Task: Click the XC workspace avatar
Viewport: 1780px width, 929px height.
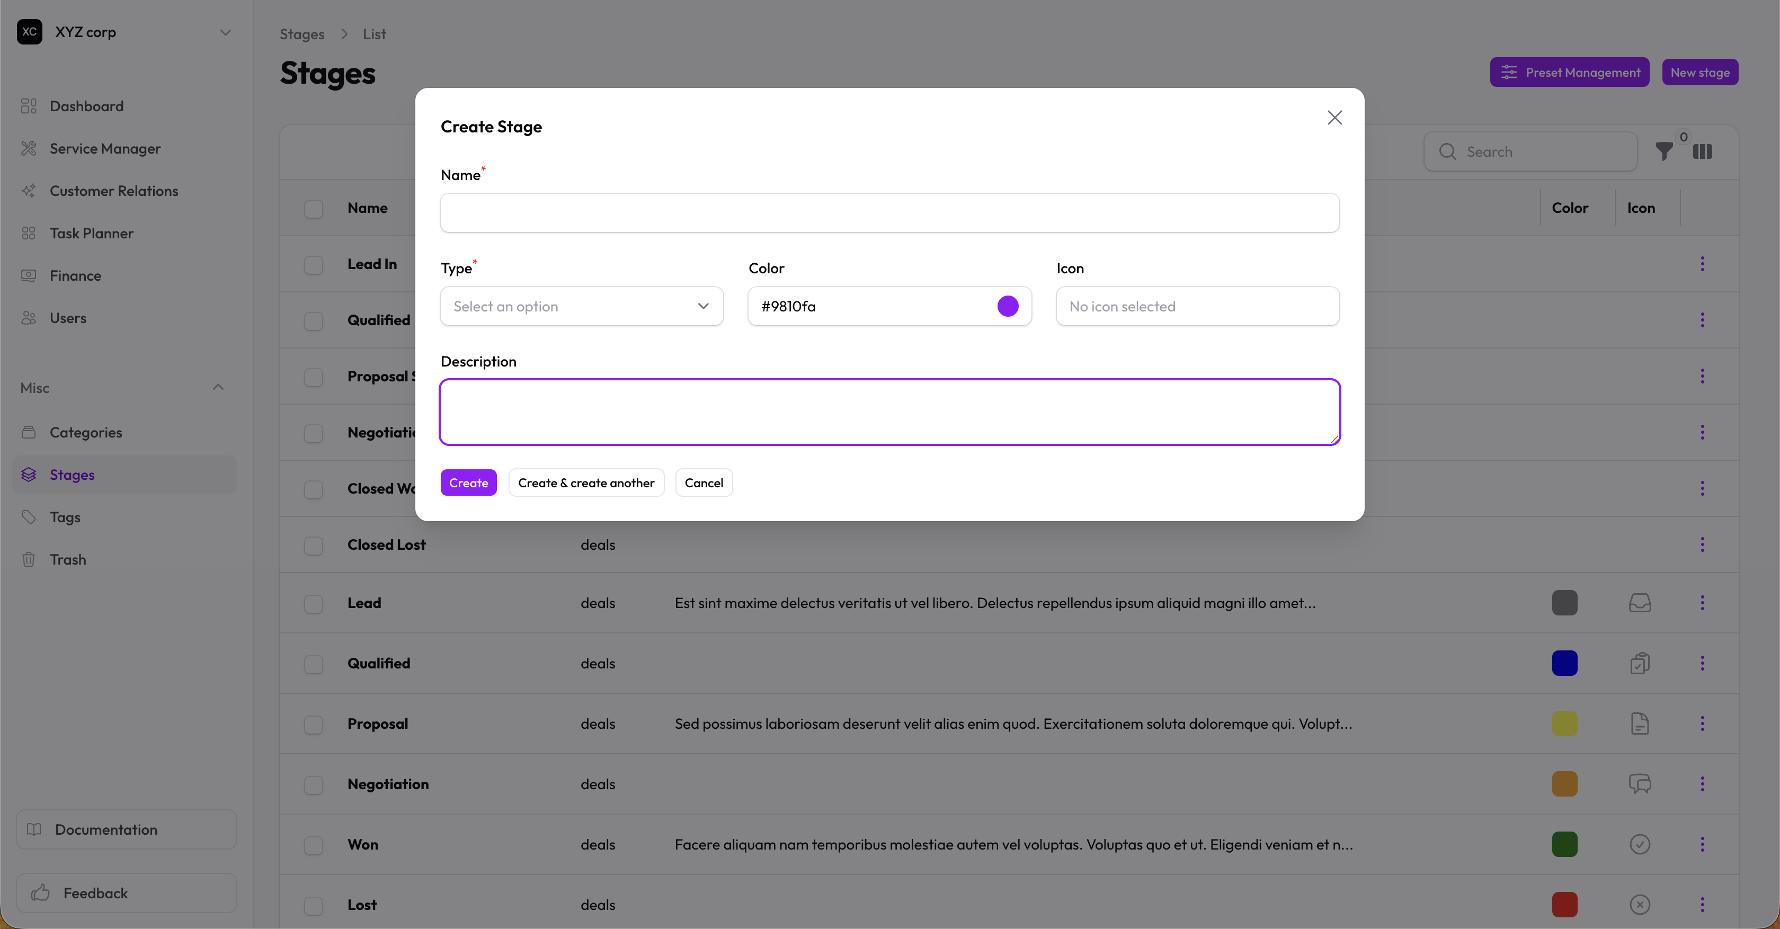Action: click(30, 32)
